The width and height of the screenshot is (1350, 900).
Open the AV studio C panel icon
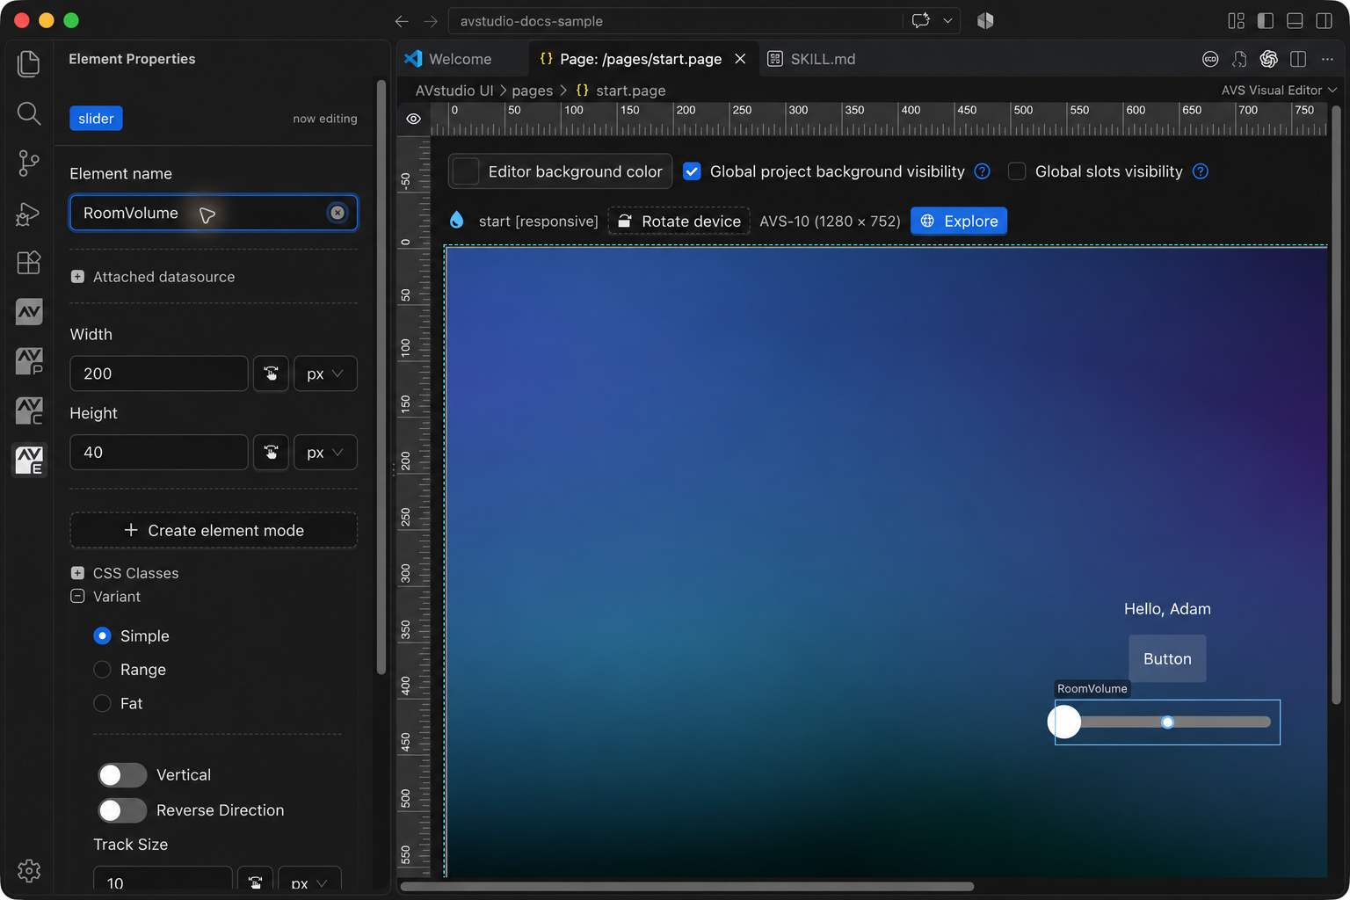click(29, 410)
